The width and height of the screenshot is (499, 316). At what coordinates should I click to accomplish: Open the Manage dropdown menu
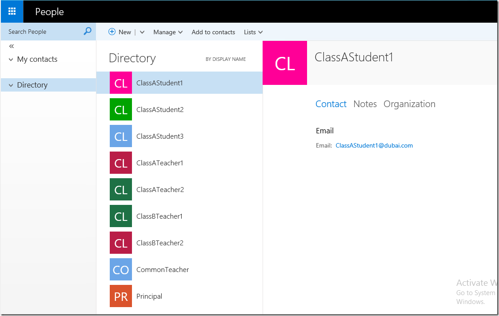168,32
